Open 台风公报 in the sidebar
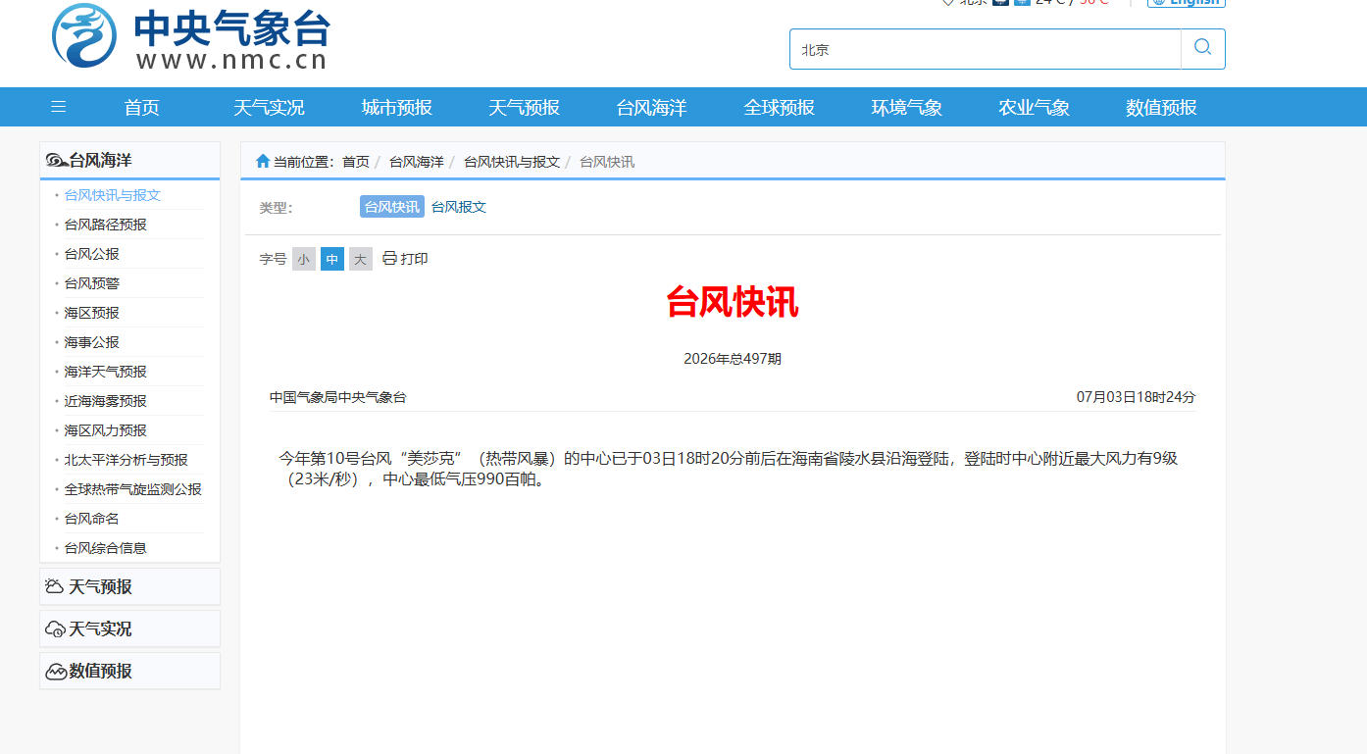Screen dimensions: 1367x754 pos(92,254)
